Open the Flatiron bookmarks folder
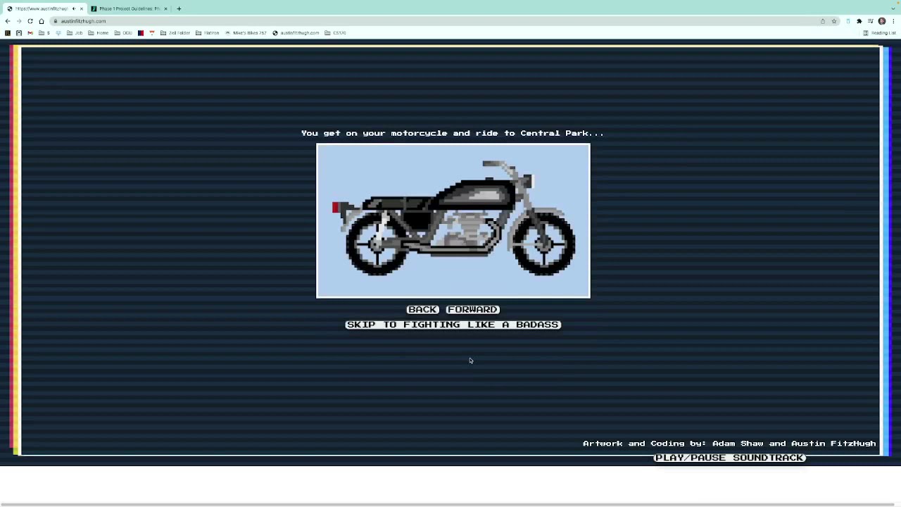 [x=208, y=33]
